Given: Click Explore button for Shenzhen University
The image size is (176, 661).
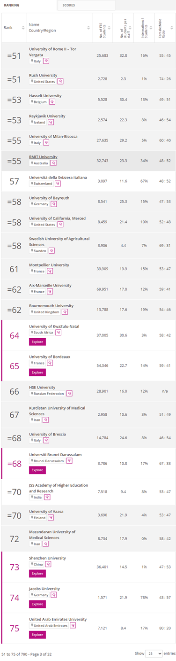Looking at the screenshot, I should point(37,574).
